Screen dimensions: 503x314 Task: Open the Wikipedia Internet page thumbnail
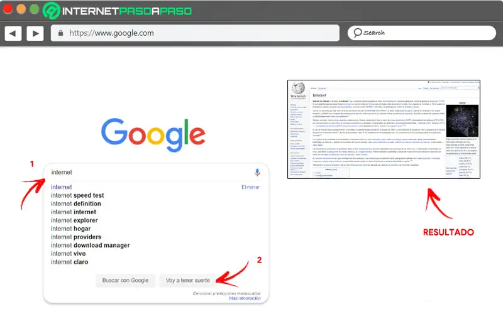click(x=384, y=129)
